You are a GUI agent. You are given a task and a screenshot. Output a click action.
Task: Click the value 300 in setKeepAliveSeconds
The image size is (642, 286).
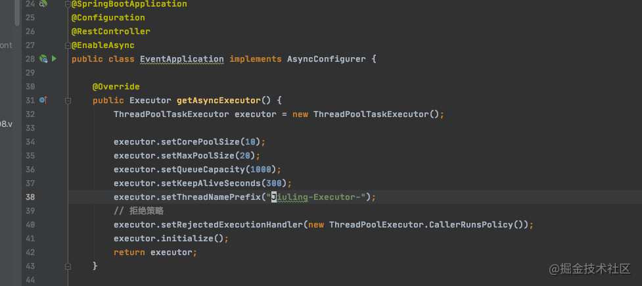274,183
